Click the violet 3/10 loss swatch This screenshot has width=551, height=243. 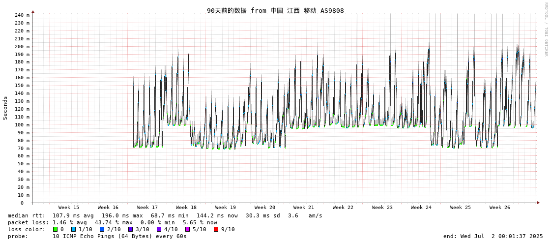(x=130, y=229)
